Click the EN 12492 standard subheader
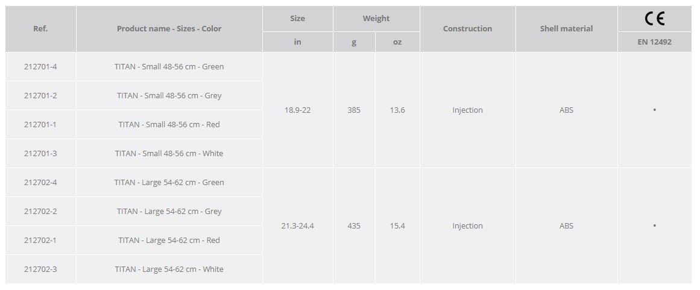700x290 pixels. 654,42
